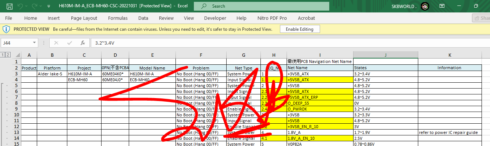Select column E header
Screen dimensions: 490x146
152,55
